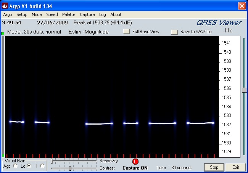Enable Save to WAV file option
Viewport: 248px width, 173px height.
[174, 32]
